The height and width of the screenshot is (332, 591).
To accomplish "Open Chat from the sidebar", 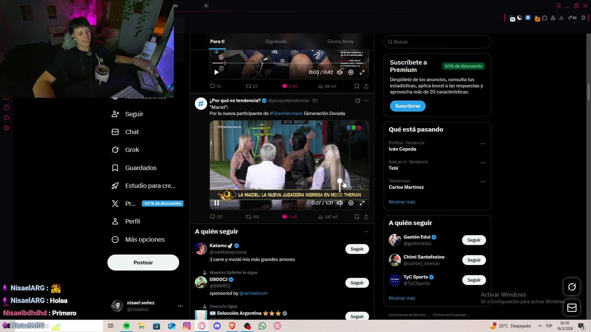I will tap(125, 132).
